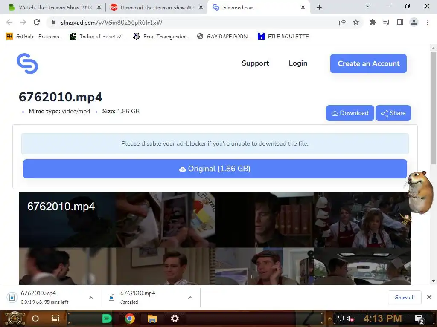Go back to previous page
This screenshot has height=327, width=437.
point(9,22)
